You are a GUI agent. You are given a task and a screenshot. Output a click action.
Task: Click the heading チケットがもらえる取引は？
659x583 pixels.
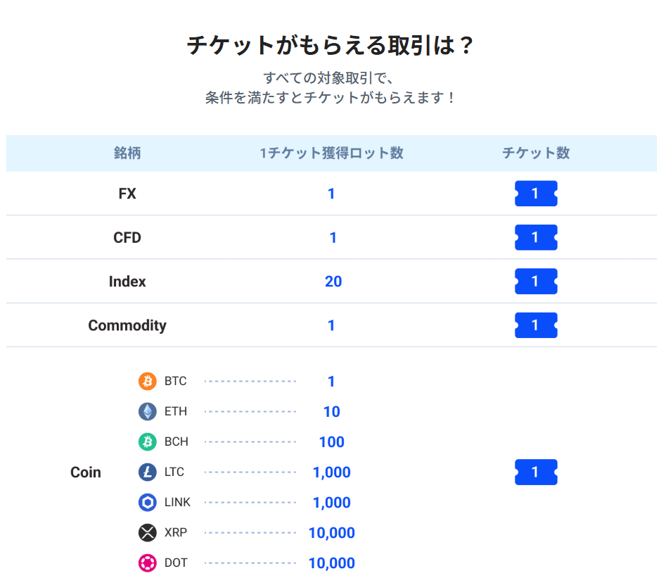click(x=331, y=46)
